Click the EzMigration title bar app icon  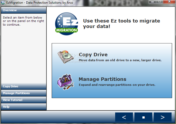[3, 2]
